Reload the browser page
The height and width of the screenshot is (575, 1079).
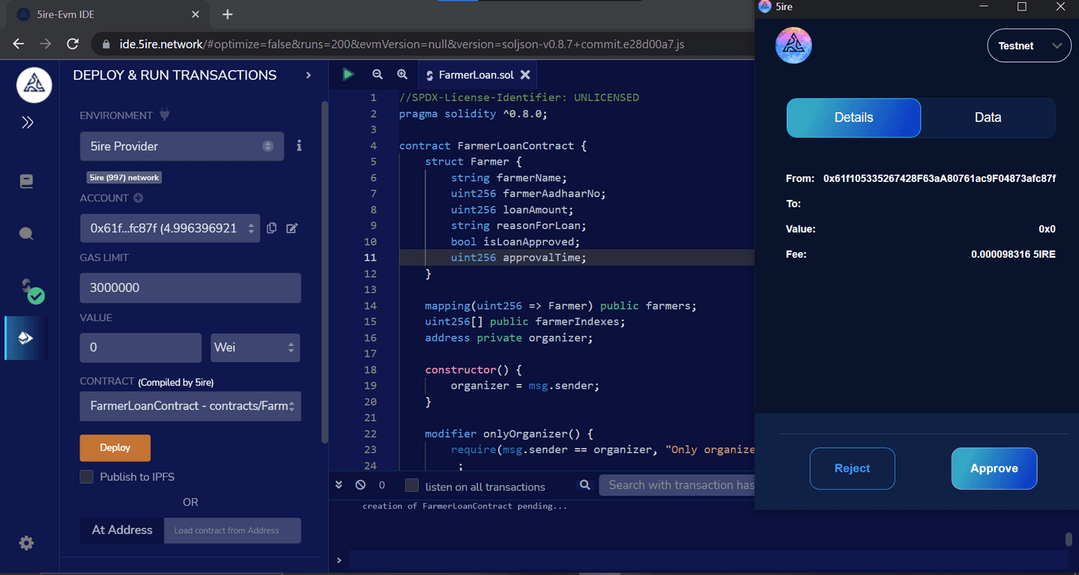73,43
